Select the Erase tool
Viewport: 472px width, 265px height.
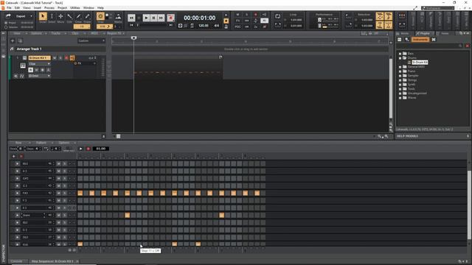(87, 16)
